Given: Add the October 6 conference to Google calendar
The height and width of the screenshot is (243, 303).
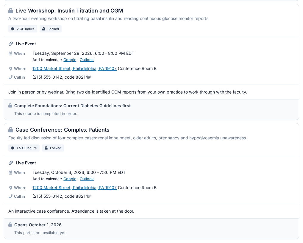Looking at the screenshot, I should pos(70,179).
